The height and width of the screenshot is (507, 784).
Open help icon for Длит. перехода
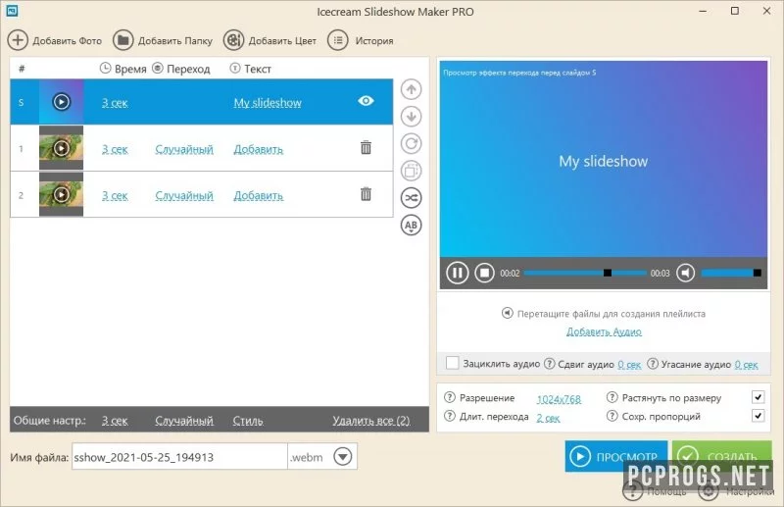point(450,416)
